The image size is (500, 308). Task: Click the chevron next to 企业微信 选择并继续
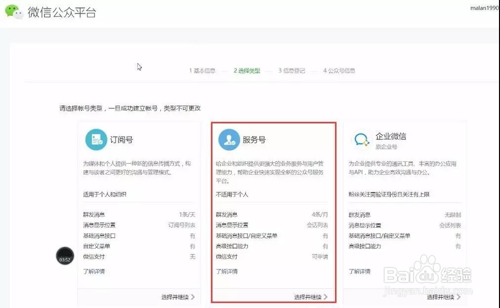click(458, 297)
